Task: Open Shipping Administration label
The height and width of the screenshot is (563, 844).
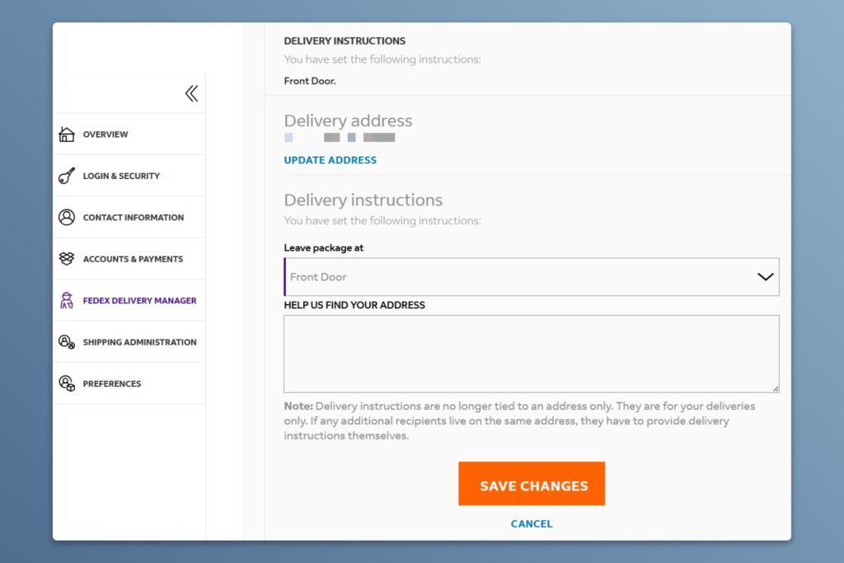Action: tap(139, 342)
